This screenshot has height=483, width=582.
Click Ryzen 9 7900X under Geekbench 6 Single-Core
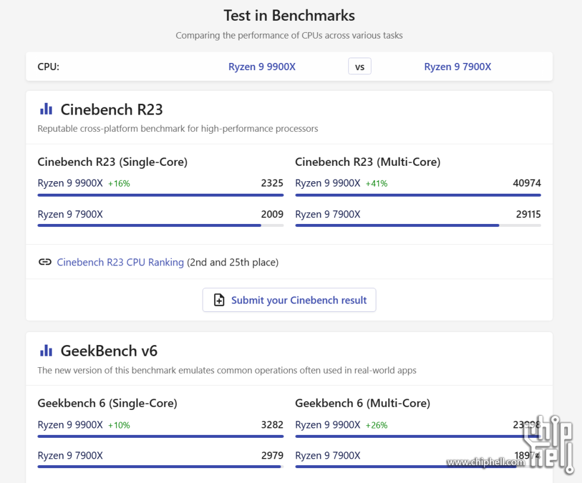70,456
